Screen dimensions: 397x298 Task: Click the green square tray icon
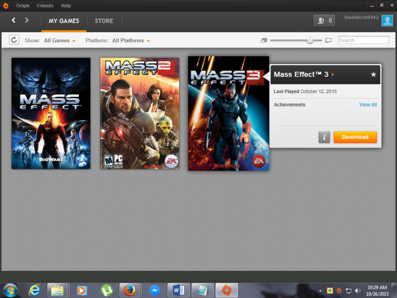[x=330, y=291]
